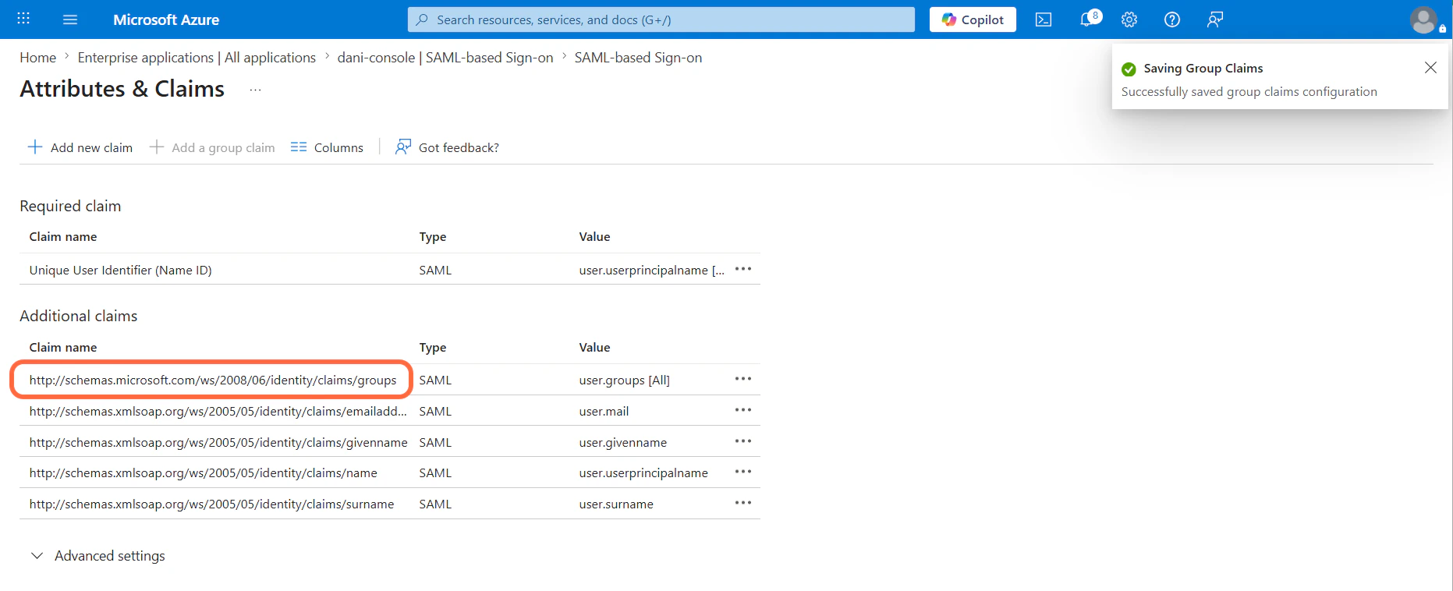Go to Home breadcrumb
Image resolution: width=1453 pixels, height=591 pixels.
click(x=38, y=58)
